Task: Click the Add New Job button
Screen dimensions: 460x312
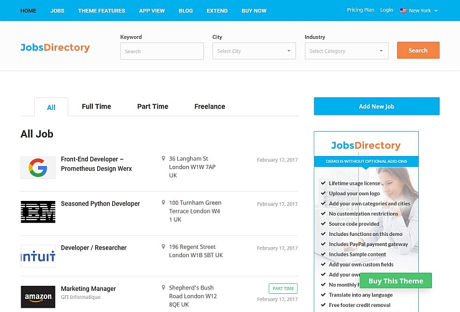Action: [376, 107]
